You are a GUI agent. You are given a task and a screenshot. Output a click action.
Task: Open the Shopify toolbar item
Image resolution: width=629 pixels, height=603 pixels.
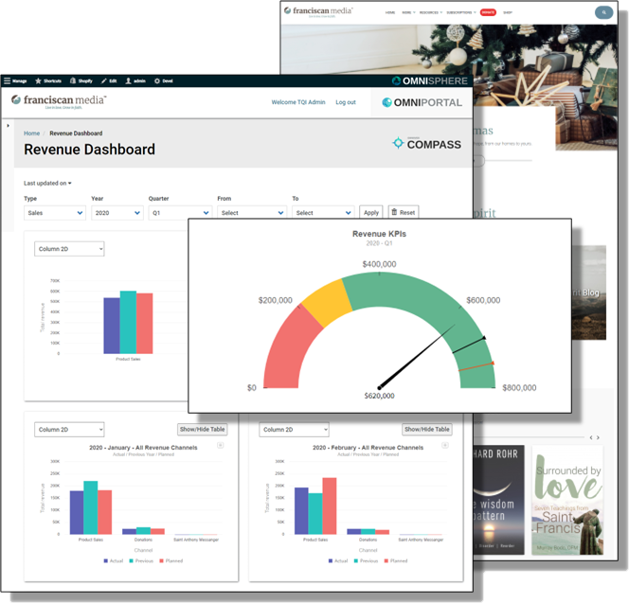point(81,81)
